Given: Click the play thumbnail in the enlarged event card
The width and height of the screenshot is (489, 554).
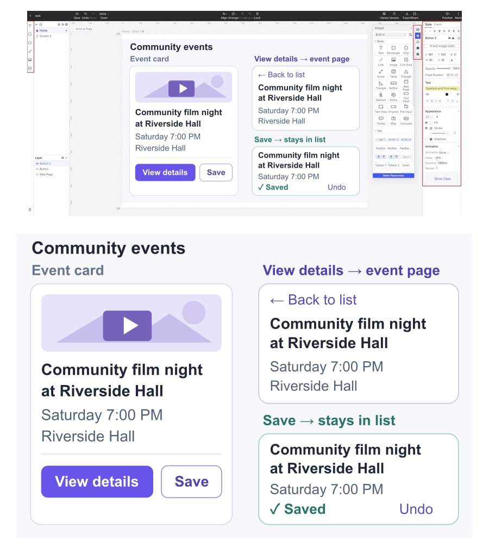Looking at the screenshot, I should [127, 326].
